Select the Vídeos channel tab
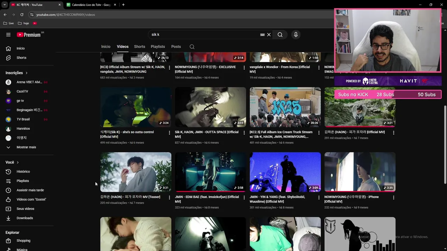The image size is (447, 251). (123, 47)
